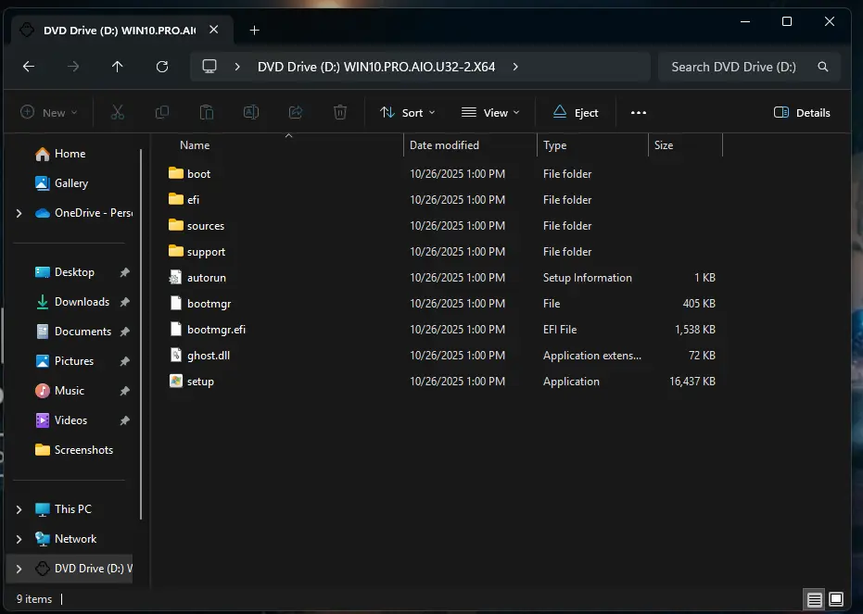This screenshot has height=614, width=863.
Task: Open the View dropdown
Action: (x=490, y=113)
